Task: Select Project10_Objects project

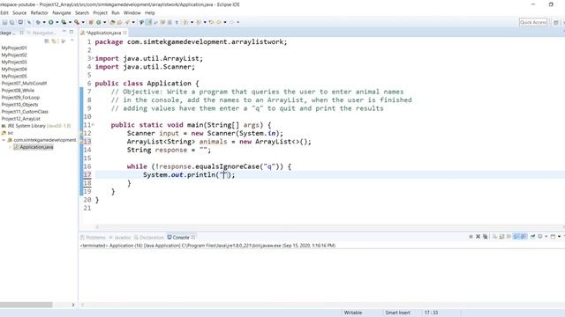Action: click(19, 105)
